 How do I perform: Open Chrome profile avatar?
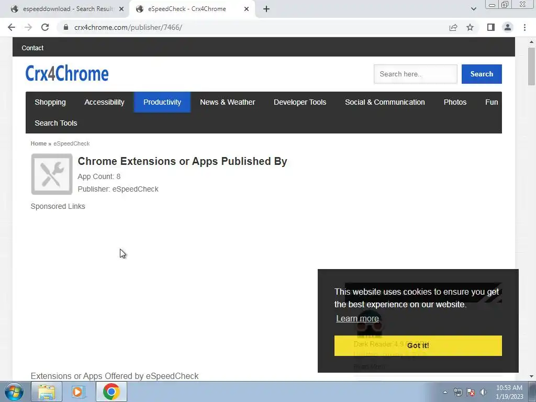tap(508, 27)
